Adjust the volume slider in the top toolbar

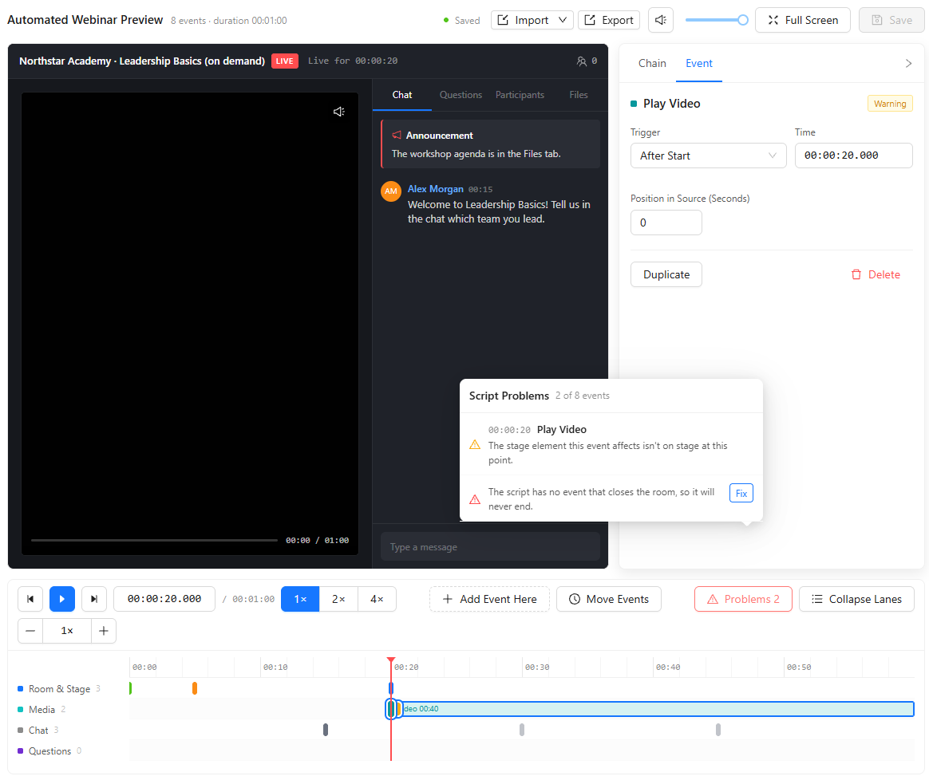pos(716,20)
